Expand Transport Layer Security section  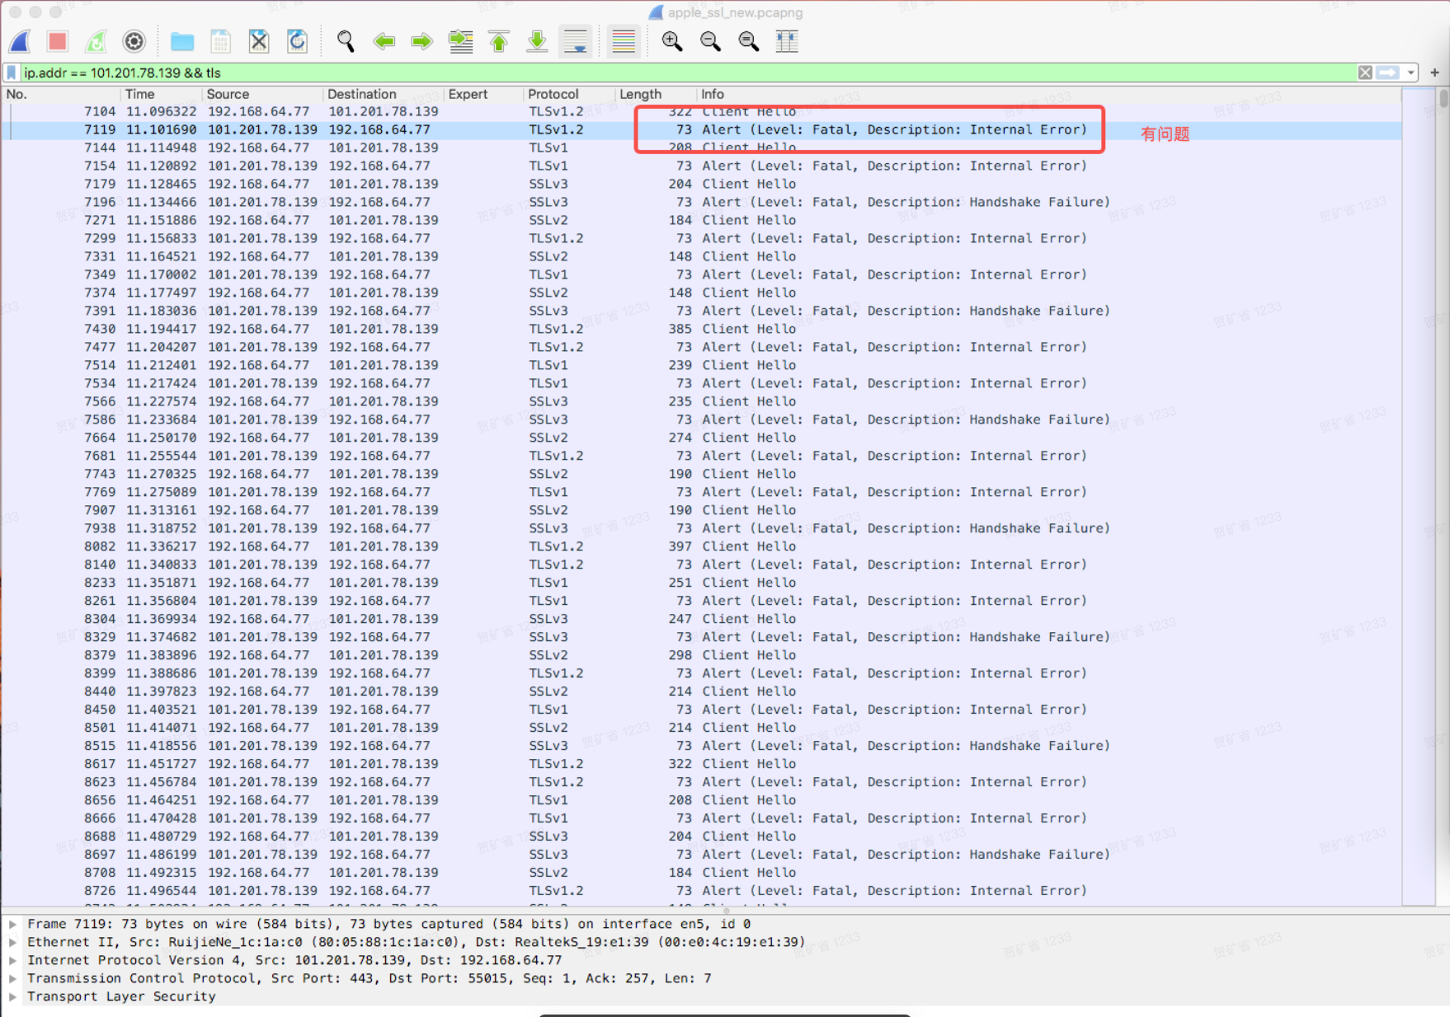pyautogui.click(x=12, y=996)
